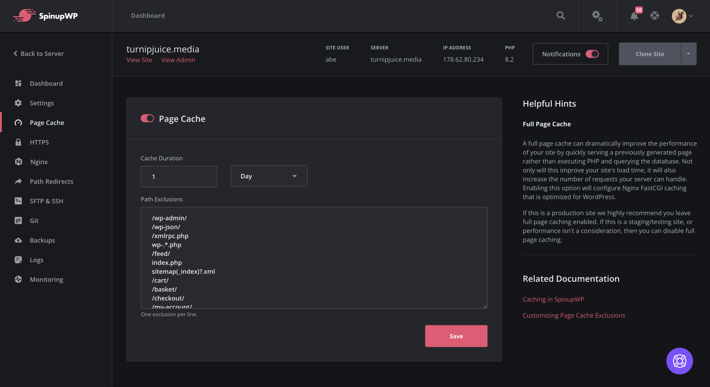Viewport: 710px width, 387px height.
Task: Click the /checkout/ exclusion line
Action: pos(168,298)
